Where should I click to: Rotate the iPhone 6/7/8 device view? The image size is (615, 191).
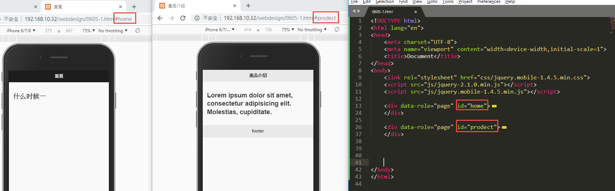[x=138, y=31]
